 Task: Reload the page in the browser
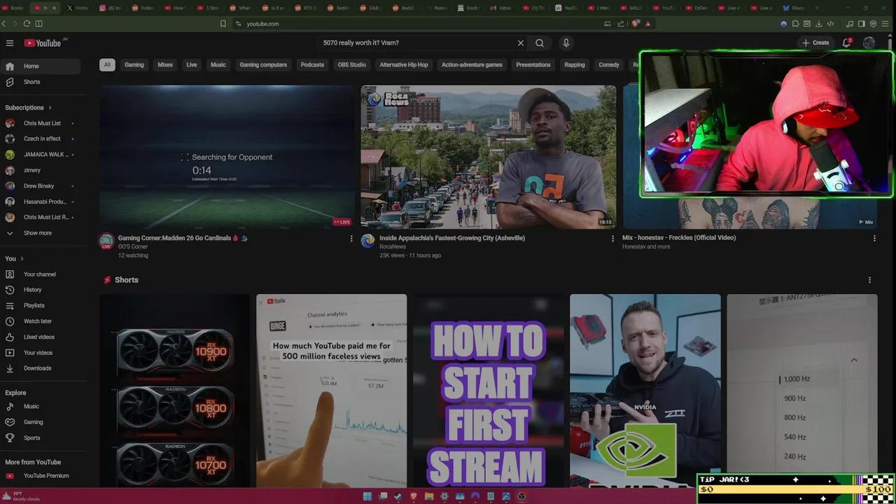coord(27,24)
